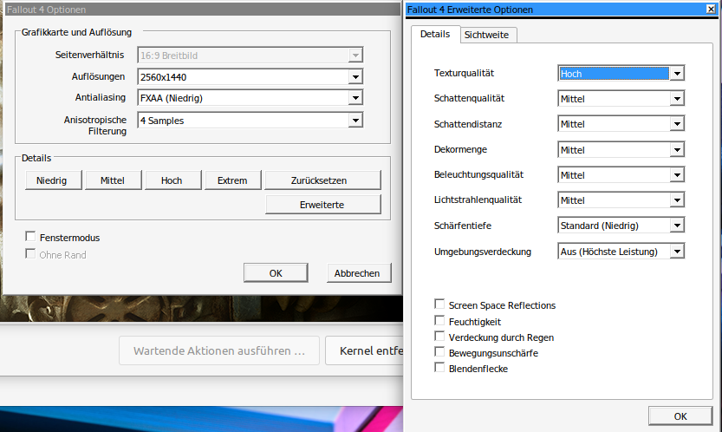Close the Fallout 4 Erweiterte Optionen window

[711, 9]
